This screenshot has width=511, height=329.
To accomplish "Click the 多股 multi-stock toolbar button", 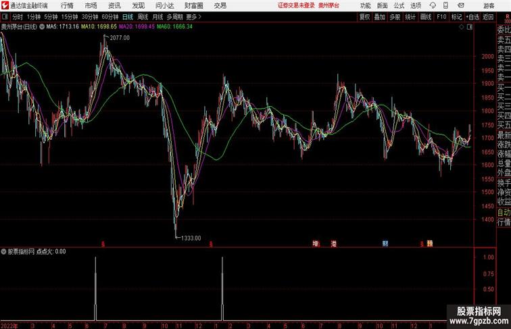I will pyautogui.click(x=395, y=17).
